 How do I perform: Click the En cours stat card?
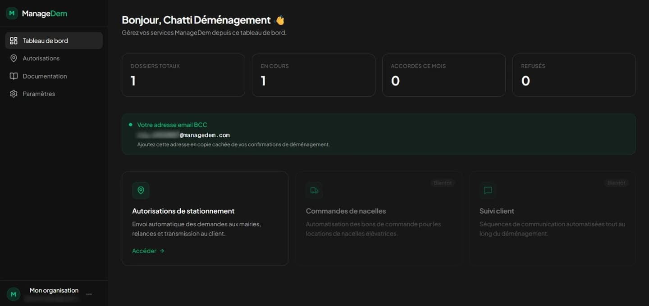314,75
